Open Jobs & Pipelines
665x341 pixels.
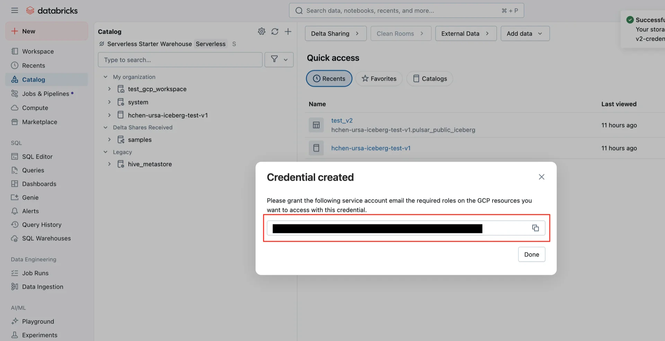coord(47,94)
